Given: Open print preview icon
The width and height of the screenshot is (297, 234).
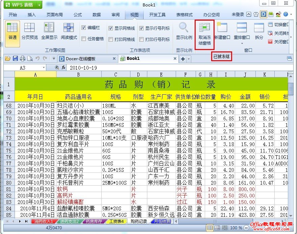Looking at the screenshot, I should 30,59.
